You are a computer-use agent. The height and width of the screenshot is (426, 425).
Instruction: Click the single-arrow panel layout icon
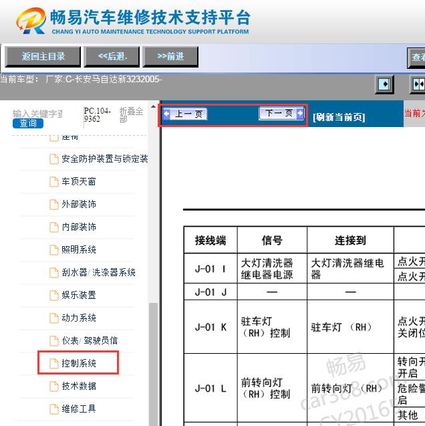pos(384,84)
